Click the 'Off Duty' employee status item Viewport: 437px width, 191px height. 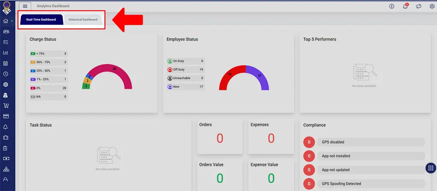[185, 69]
